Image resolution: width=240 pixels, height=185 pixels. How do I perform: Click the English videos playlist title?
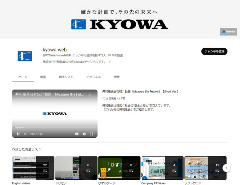[21, 183]
